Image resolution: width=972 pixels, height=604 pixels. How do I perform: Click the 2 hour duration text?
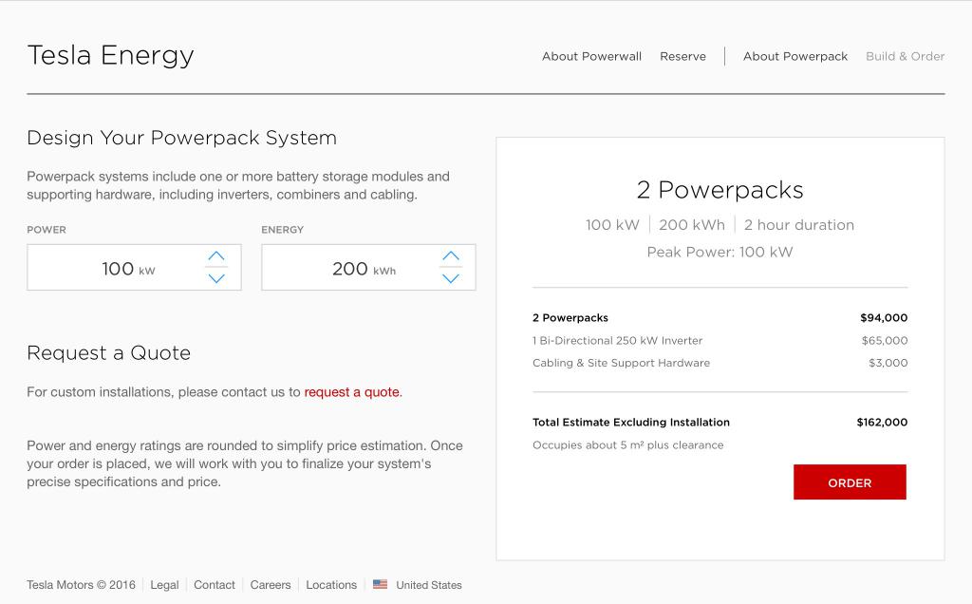click(799, 224)
